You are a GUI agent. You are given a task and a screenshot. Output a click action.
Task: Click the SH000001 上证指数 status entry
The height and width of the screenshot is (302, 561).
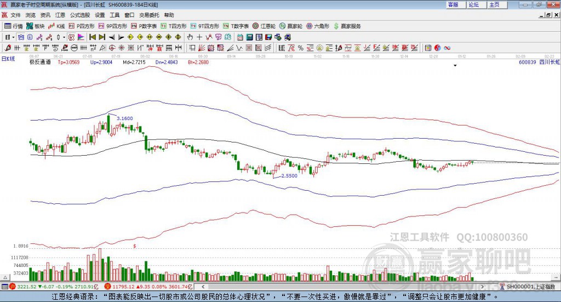tap(528, 287)
